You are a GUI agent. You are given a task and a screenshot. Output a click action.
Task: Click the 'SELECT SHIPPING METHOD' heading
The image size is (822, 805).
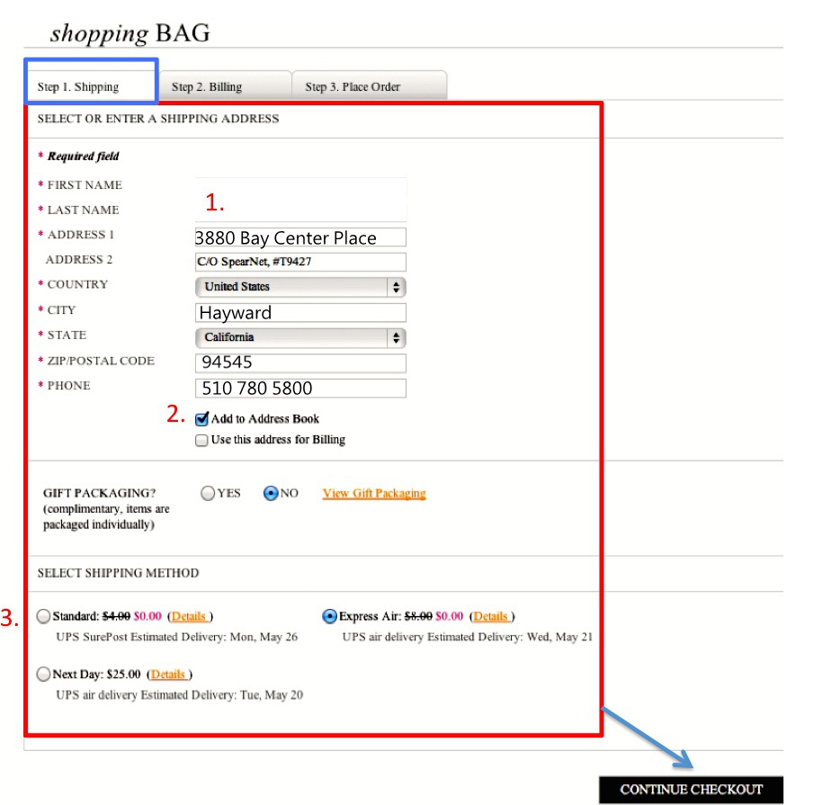[119, 573]
